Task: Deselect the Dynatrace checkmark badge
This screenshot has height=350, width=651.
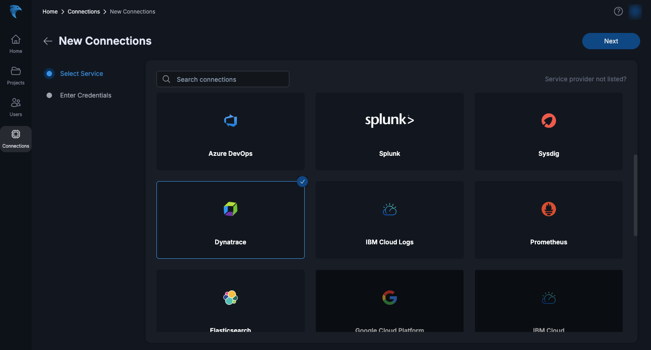Action: pyautogui.click(x=302, y=182)
